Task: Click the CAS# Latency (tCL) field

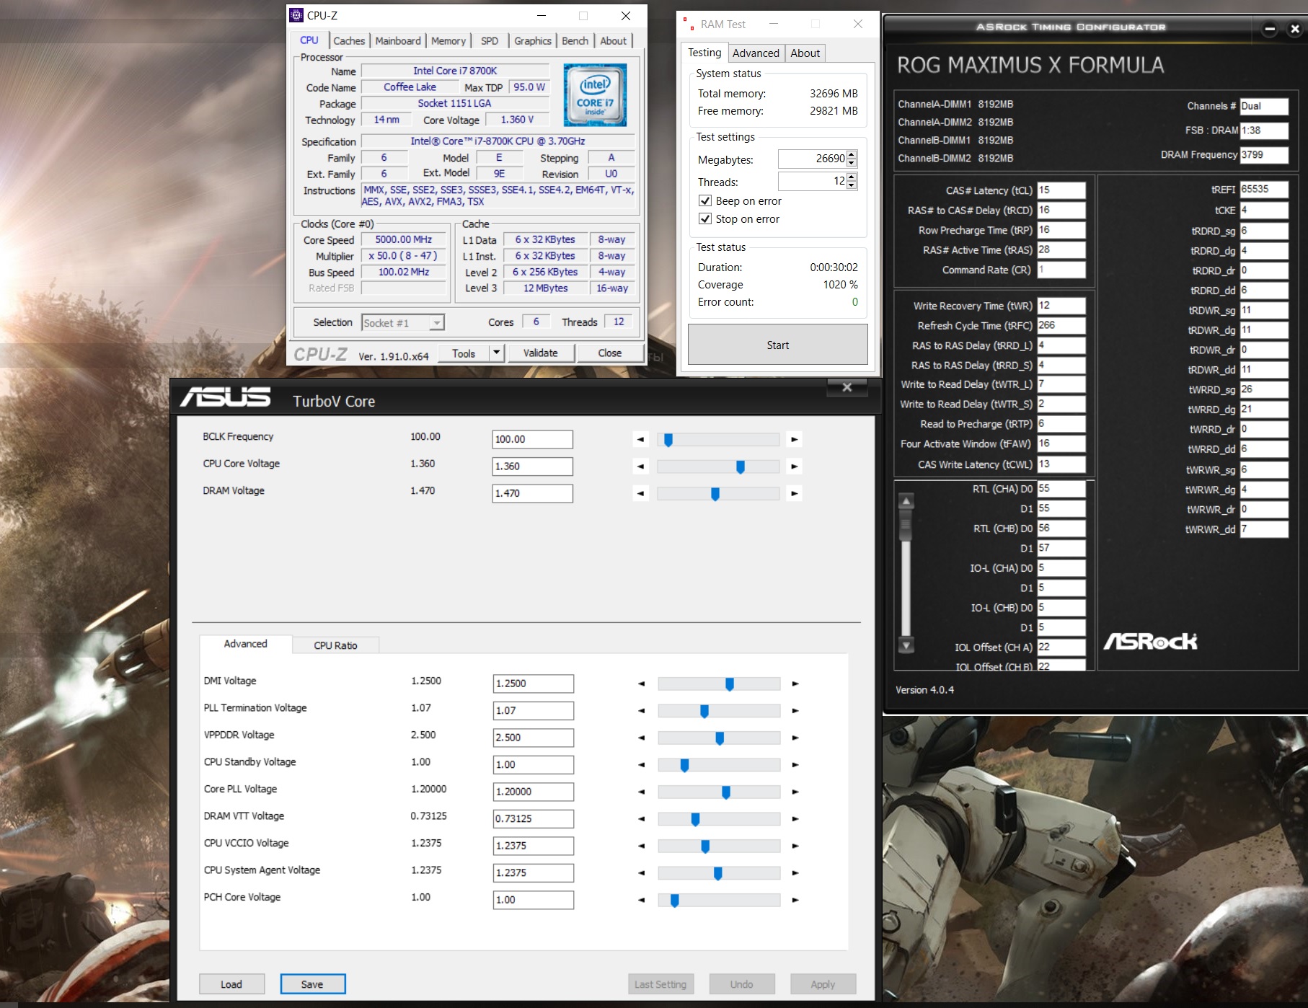Action: coord(1061,190)
